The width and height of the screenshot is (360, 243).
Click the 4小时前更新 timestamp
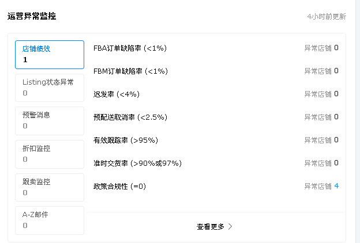(x=327, y=17)
